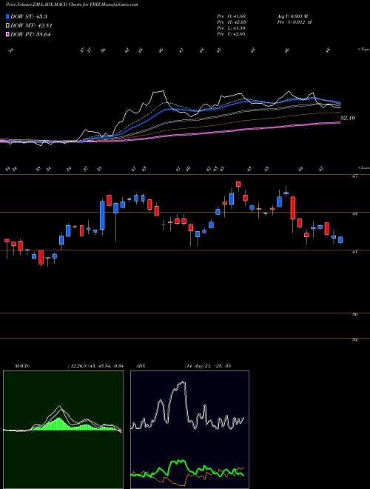Viewport: 370px width, 489px height.
Task: Click the ADX values '(14 day) 21, +23, -33'
Action: coord(207,365)
